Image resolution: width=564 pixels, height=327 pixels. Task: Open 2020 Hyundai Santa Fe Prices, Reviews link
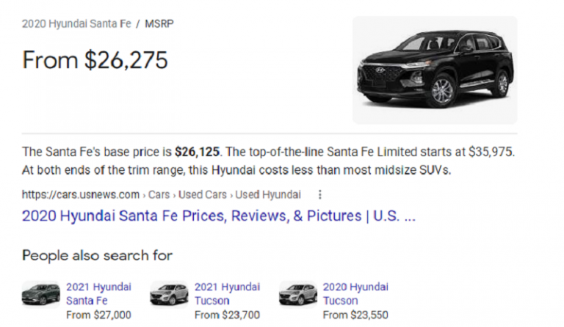click(219, 216)
